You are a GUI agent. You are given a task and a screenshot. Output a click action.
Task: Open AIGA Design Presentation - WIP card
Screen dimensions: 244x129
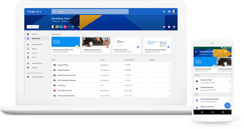66,46
